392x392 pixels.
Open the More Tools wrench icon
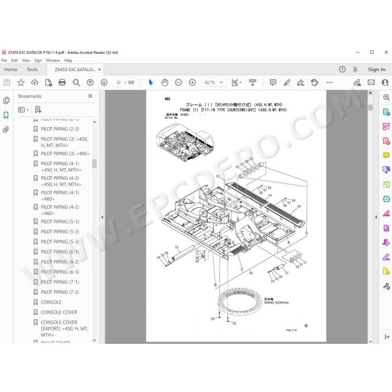pos(386,286)
